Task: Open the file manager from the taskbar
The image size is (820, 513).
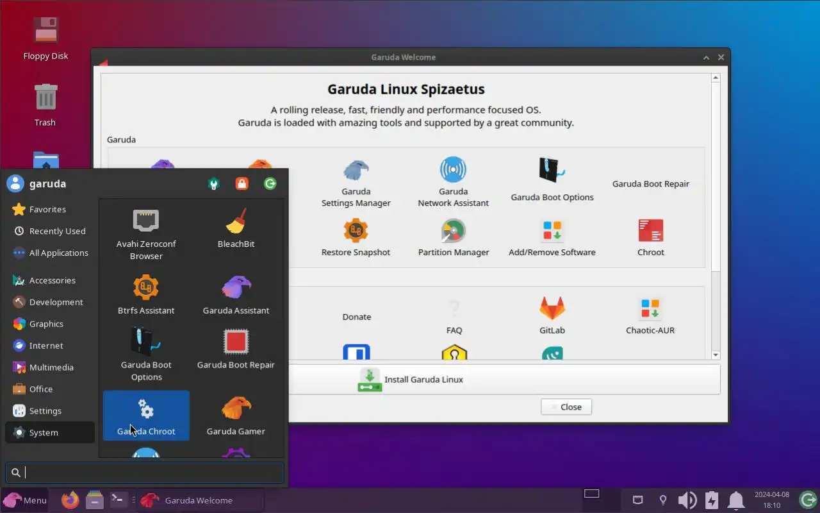Action: (x=94, y=500)
